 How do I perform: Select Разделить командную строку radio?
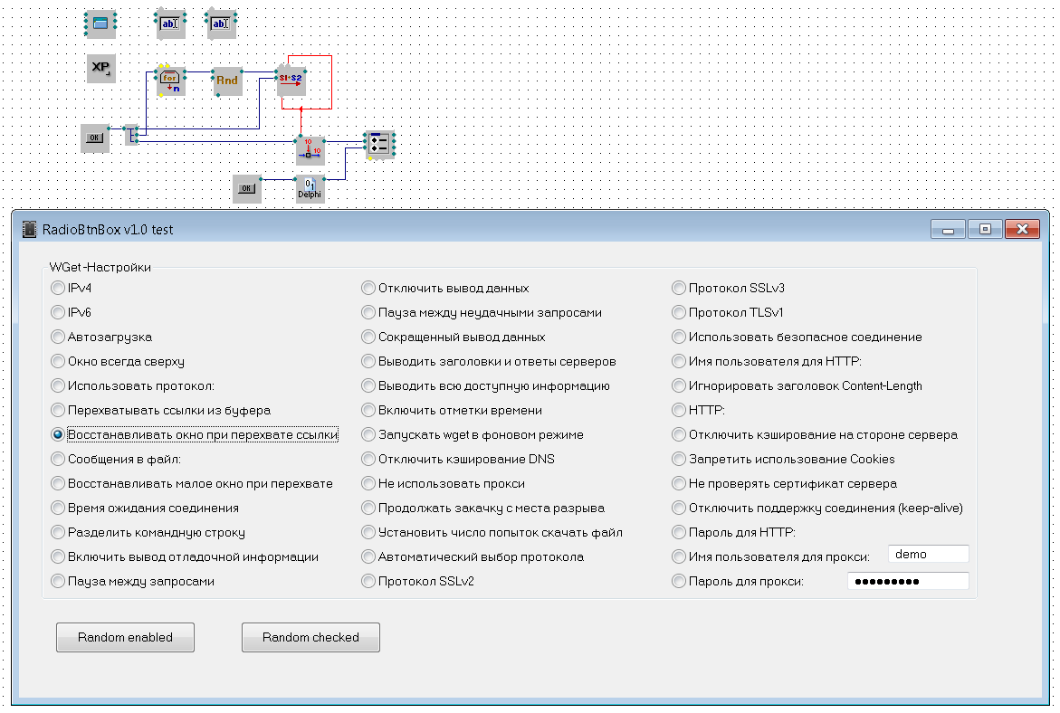[148, 532]
